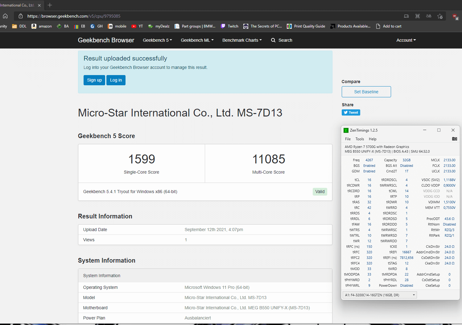Click the uBlock extension icon
The height and width of the screenshot is (325, 462).
455,16
